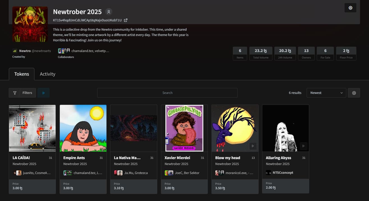Click NTSCconcept artist avatar icon
Screen dimensions: 369x201
point(268,173)
